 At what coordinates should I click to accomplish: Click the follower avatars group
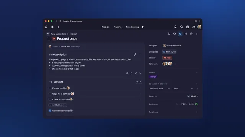[167, 64]
